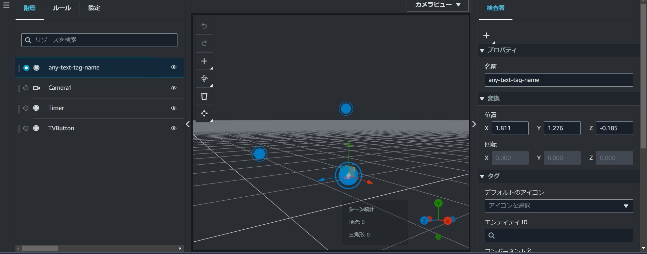The image size is (647, 254).
Task: Open the hamburger navigation menu
Action: click(6, 5)
